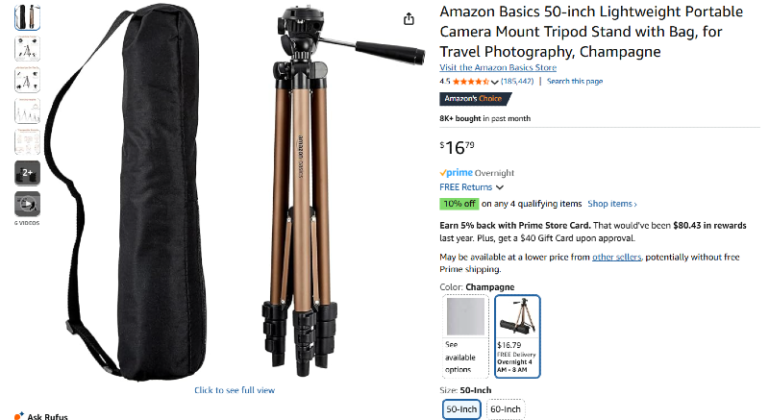Click the Search this page link

click(575, 82)
